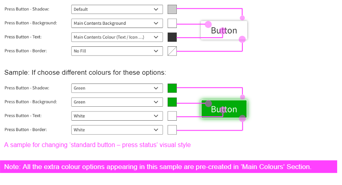
Task: Open the Shadow dropdown showing 'Default'
Action: pos(117,9)
